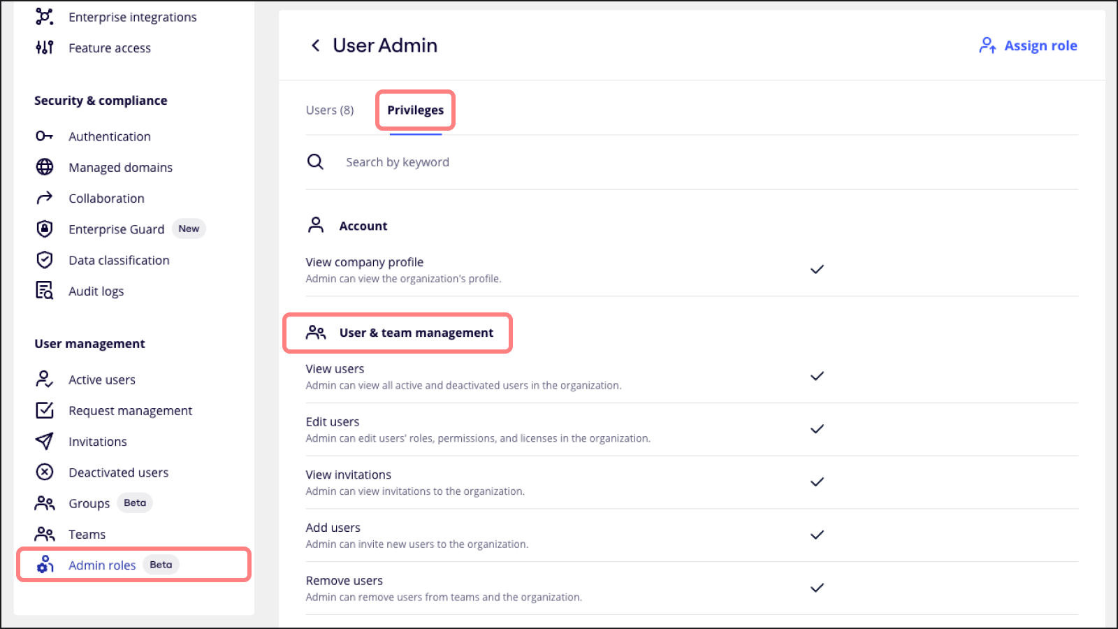The width and height of the screenshot is (1118, 629).
Task: Click the Deactivated users icon
Action: click(x=44, y=472)
